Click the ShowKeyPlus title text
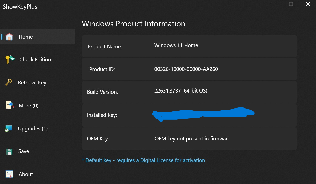 click(x=20, y=7)
